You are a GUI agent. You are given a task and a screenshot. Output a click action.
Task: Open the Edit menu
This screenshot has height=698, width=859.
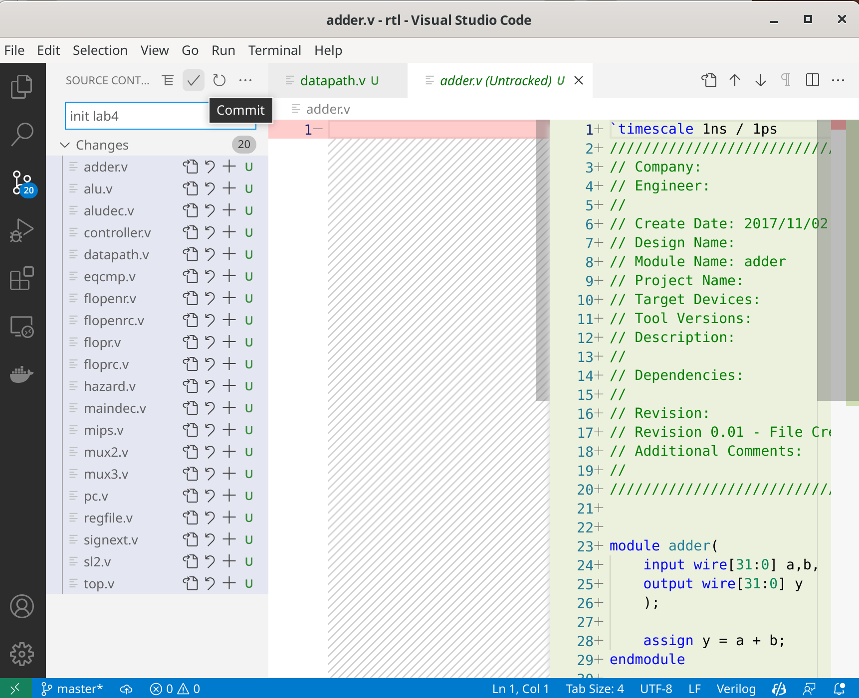[x=48, y=50]
